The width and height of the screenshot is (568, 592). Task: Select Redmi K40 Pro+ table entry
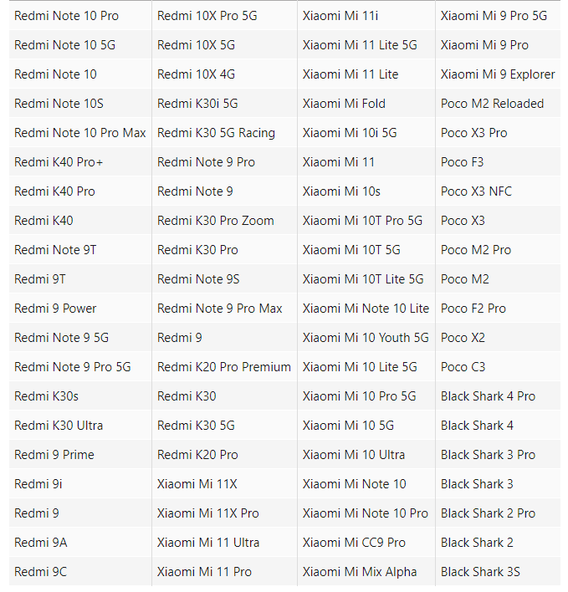(x=59, y=162)
